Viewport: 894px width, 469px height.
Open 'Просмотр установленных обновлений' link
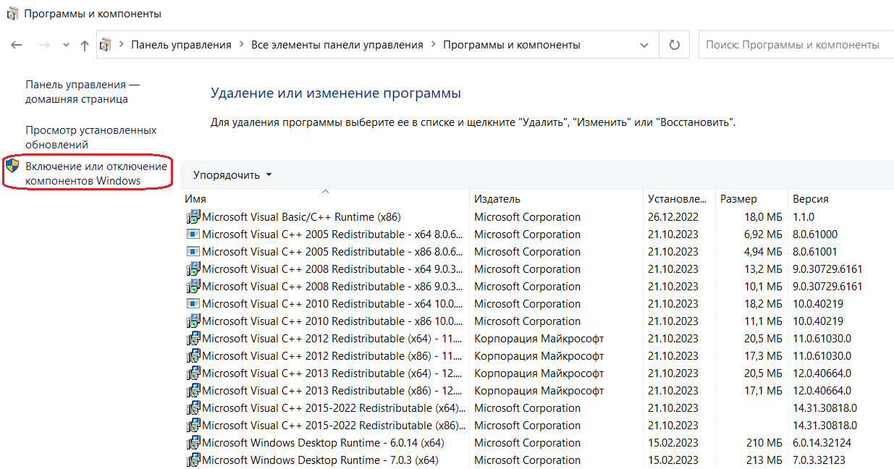[x=91, y=138]
